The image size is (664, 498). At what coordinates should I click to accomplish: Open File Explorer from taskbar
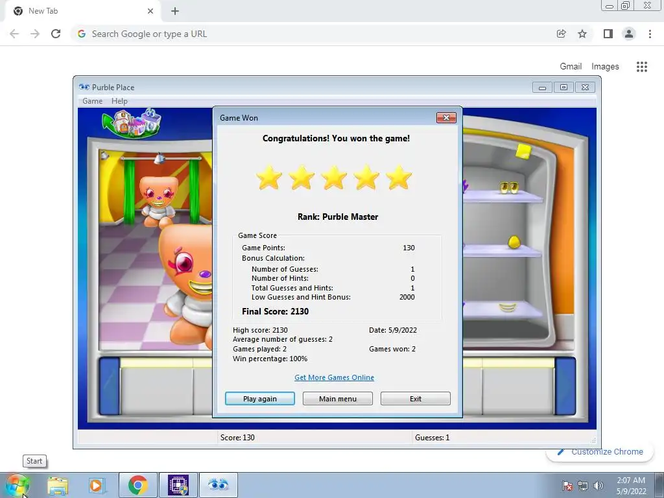pyautogui.click(x=58, y=485)
